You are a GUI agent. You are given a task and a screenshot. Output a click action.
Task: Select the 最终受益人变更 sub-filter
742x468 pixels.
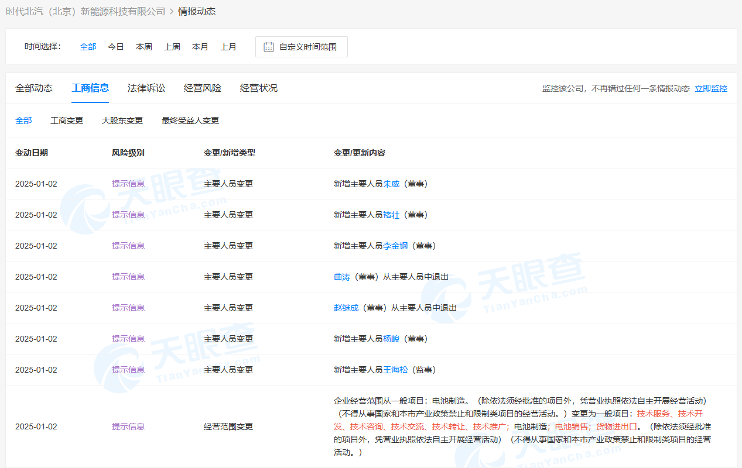coord(190,121)
